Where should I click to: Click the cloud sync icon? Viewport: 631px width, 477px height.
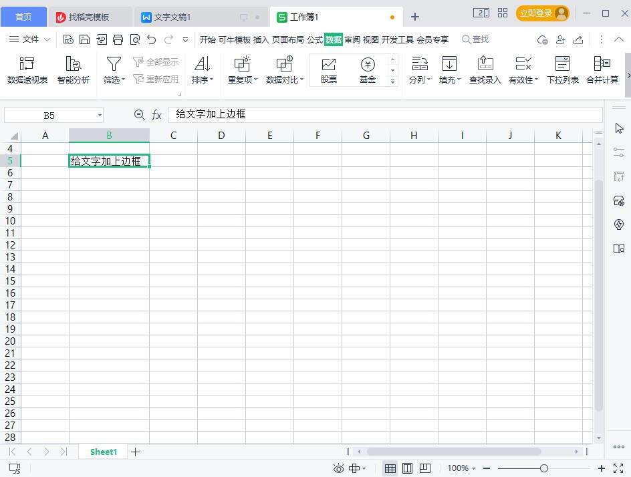[x=542, y=39]
